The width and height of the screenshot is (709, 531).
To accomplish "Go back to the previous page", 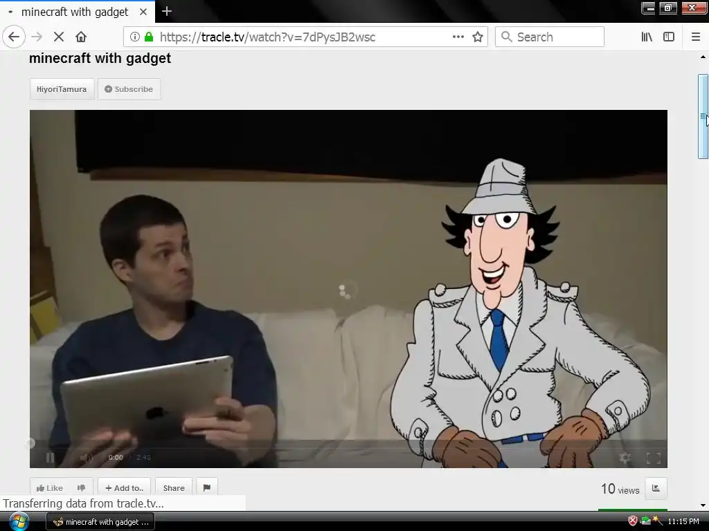I will point(14,37).
